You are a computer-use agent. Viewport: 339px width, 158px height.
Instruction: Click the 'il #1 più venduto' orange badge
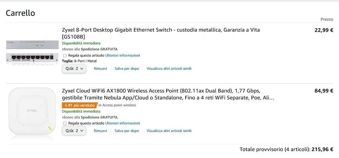tap(80, 105)
